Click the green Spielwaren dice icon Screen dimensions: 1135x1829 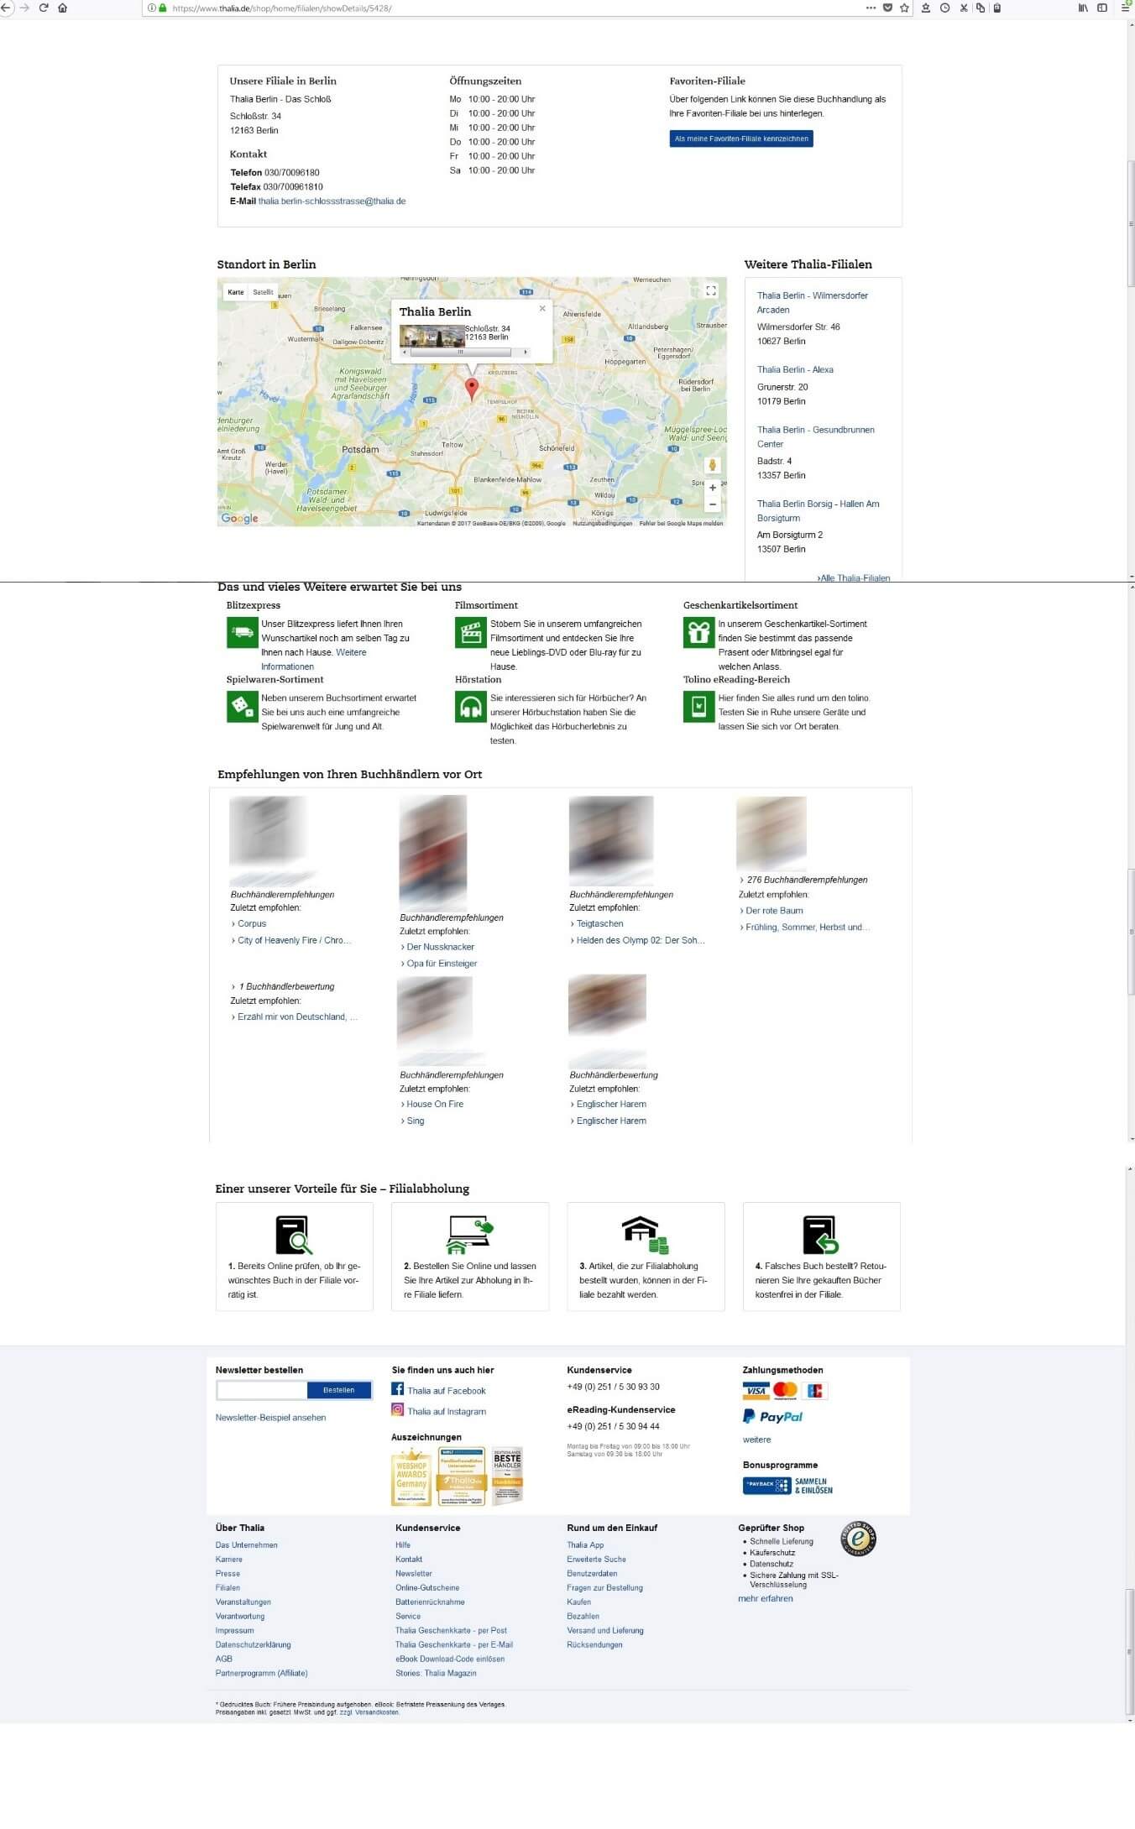click(242, 706)
